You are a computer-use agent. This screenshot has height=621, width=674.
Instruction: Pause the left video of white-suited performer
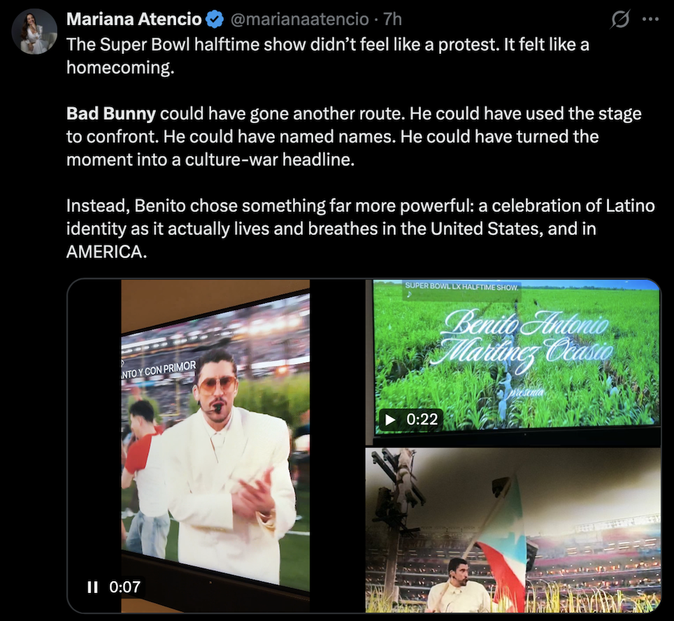[92, 587]
